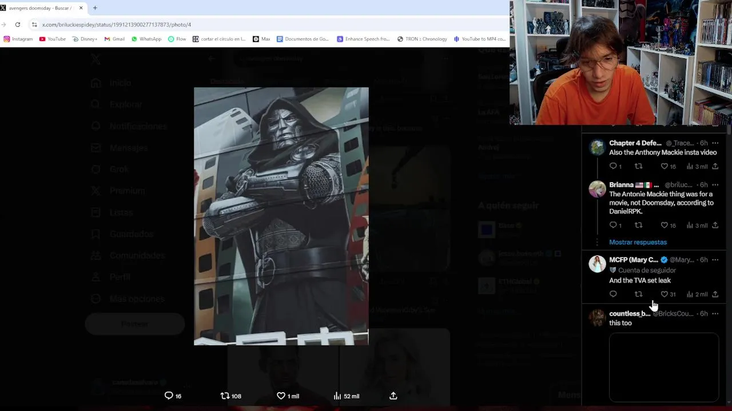Open the @BricksCou... handle
This screenshot has height=411, width=732.
[673, 313]
